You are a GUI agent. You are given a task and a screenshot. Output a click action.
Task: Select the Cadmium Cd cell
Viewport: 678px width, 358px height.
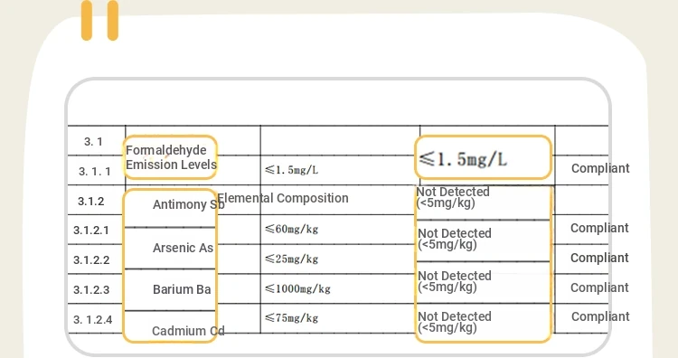click(x=170, y=327)
